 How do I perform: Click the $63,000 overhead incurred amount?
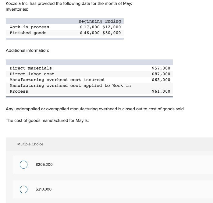pos(161,80)
